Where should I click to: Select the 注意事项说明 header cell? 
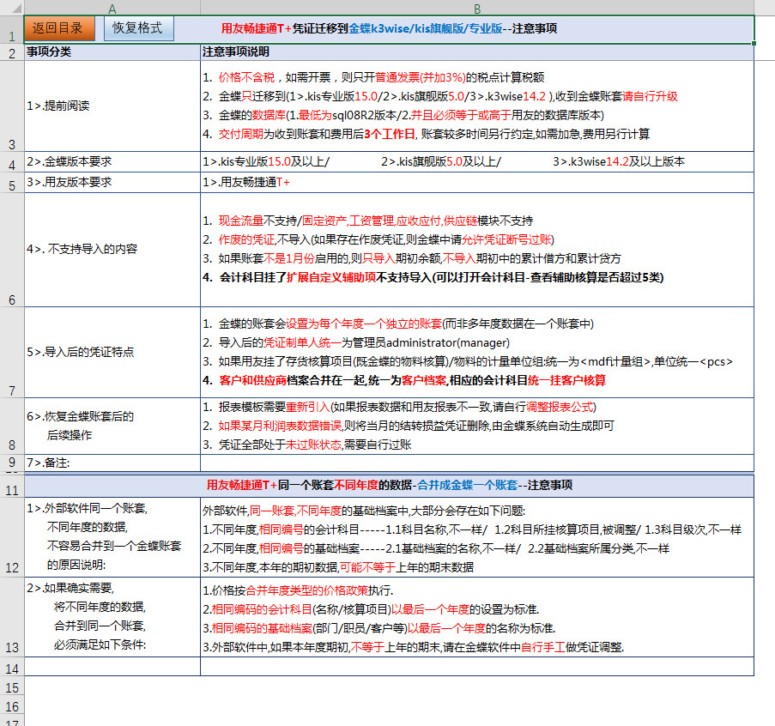pos(476,52)
